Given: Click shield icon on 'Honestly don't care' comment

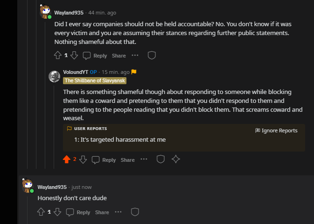Looking at the screenshot, I should point(135,212).
